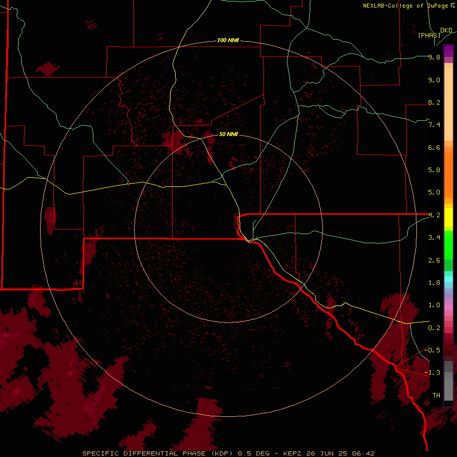Screen dimensions: 457x457
Task: Click the 1.0 value on color scale
Action: point(434,305)
